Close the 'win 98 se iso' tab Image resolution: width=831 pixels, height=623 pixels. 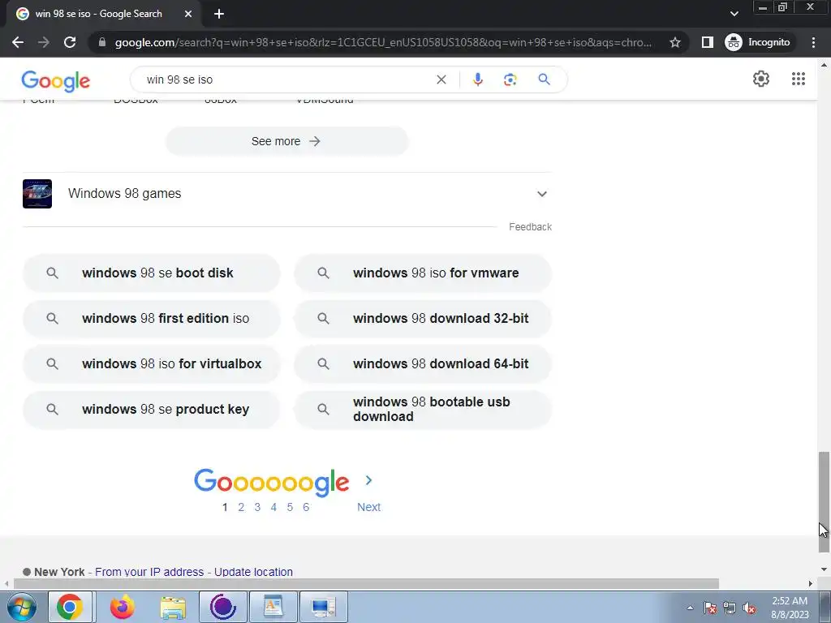click(188, 14)
